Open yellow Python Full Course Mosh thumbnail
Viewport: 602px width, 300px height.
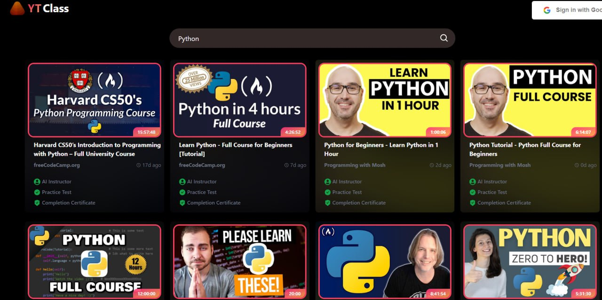click(x=530, y=100)
